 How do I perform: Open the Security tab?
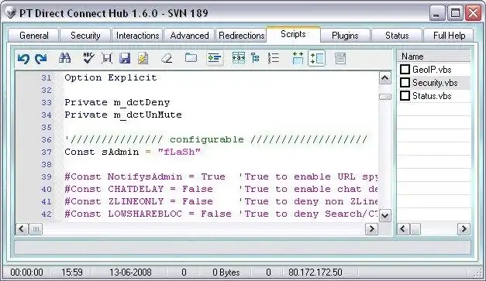pos(85,36)
